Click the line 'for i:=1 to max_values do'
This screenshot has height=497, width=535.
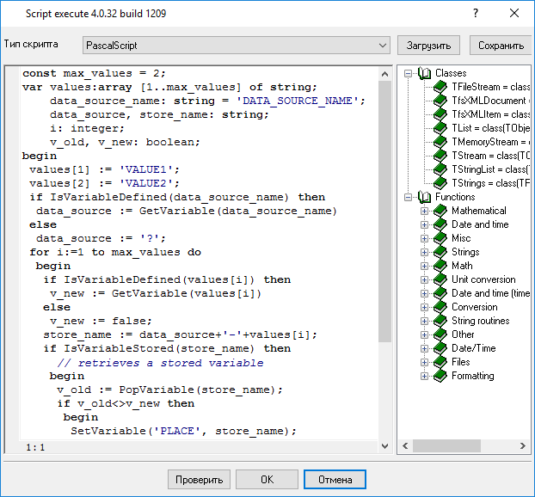(115, 253)
